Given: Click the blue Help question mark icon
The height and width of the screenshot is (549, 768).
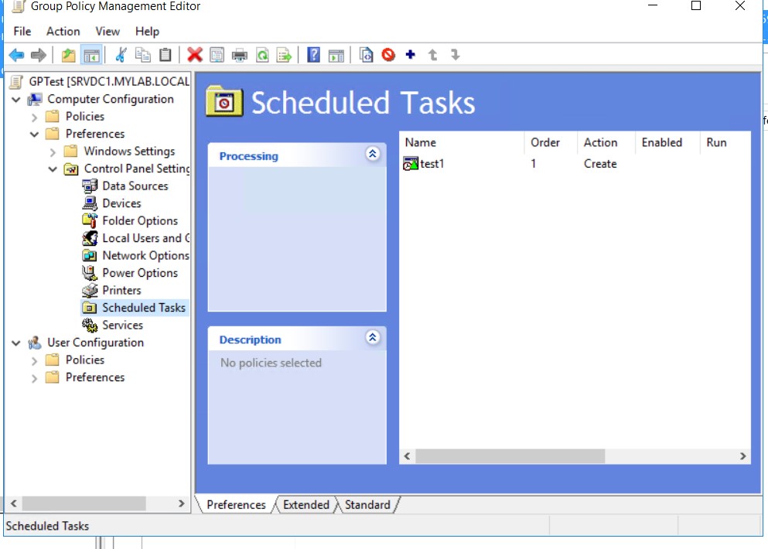Looking at the screenshot, I should (313, 55).
